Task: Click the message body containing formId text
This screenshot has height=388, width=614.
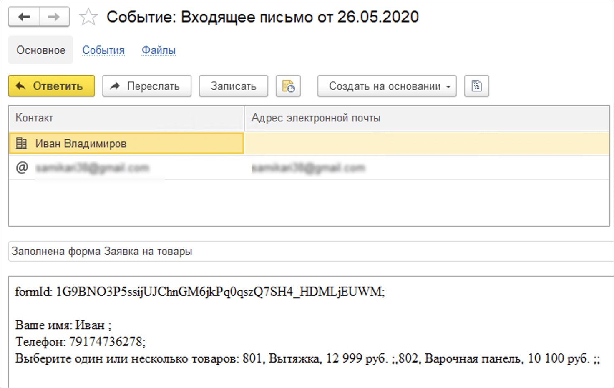Action: pyautogui.click(x=309, y=325)
